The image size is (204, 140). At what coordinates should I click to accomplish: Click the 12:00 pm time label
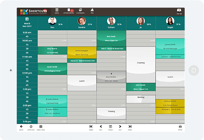tap(27, 73)
